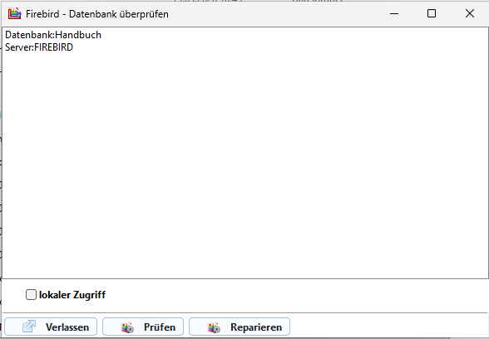This screenshot has height=339, width=489.
Task: Click the "Datenbank:Handbuch" text line
Action: click(x=53, y=35)
